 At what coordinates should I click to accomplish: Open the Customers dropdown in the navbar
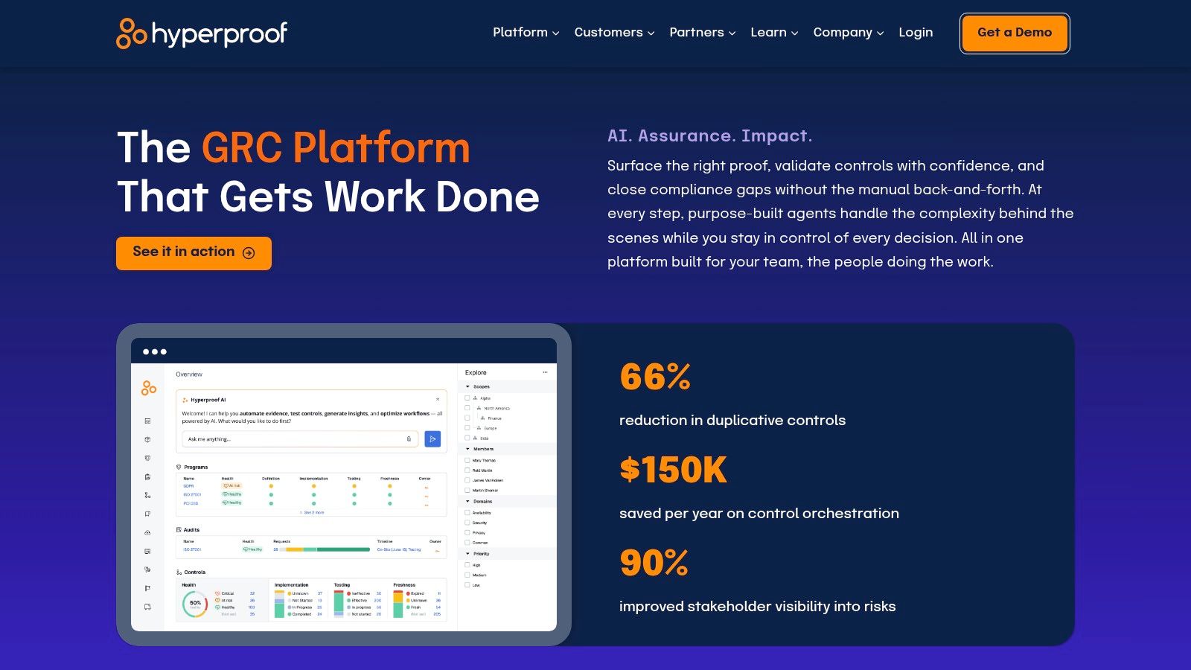click(614, 32)
